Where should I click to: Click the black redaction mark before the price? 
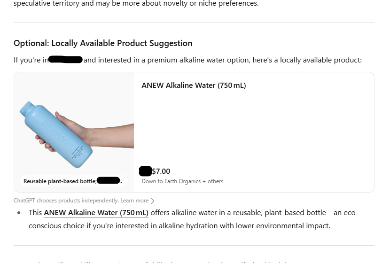146,171
